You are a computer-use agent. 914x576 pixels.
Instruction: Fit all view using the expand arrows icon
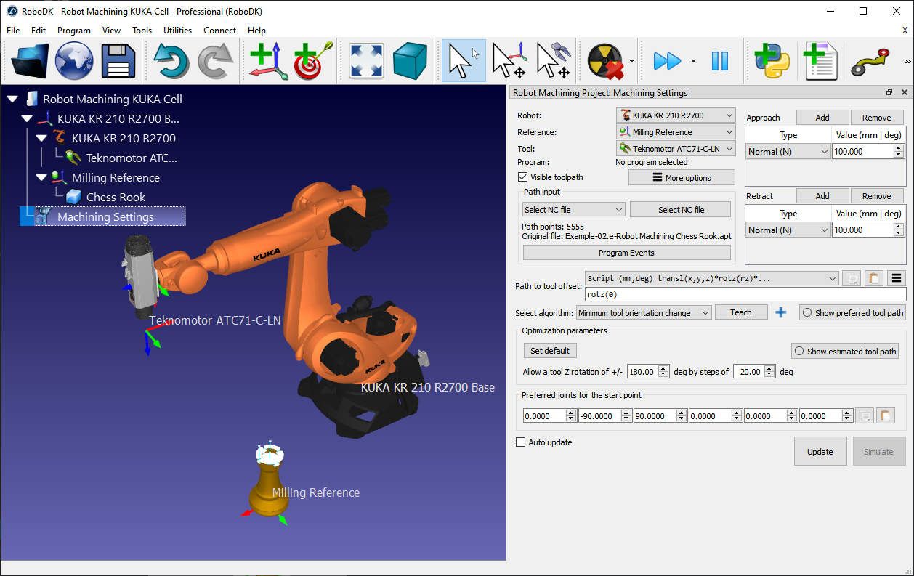(365, 61)
